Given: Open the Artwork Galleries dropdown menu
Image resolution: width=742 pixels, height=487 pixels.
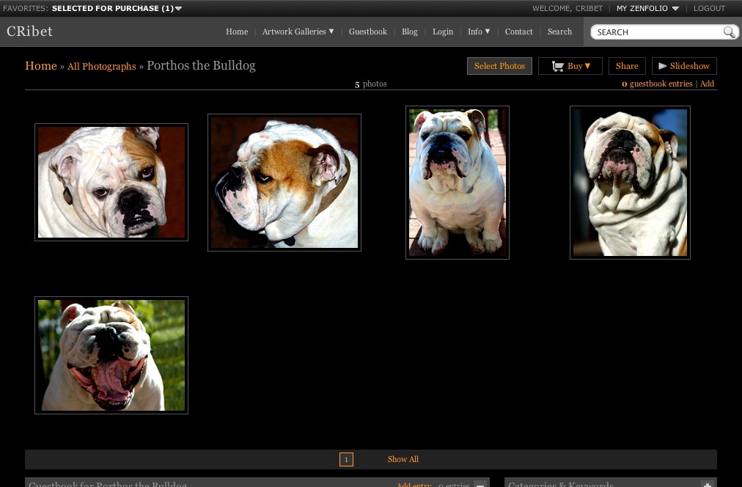Looking at the screenshot, I should pyautogui.click(x=297, y=32).
